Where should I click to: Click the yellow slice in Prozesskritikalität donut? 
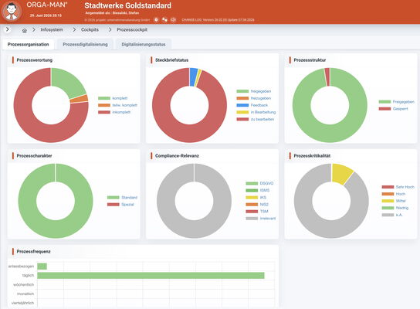point(341,174)
